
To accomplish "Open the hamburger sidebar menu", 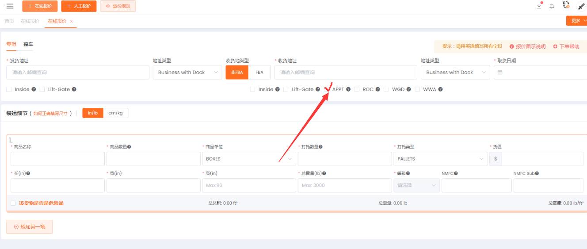I will coord(10,6).
